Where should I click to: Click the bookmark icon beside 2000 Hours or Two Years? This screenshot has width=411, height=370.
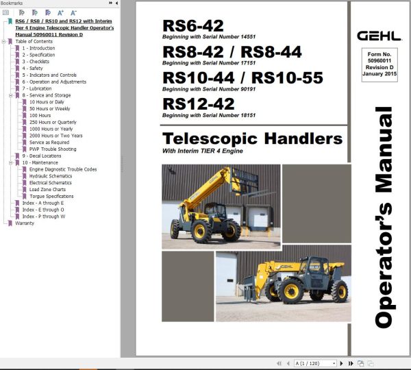(x=25, y=136)
